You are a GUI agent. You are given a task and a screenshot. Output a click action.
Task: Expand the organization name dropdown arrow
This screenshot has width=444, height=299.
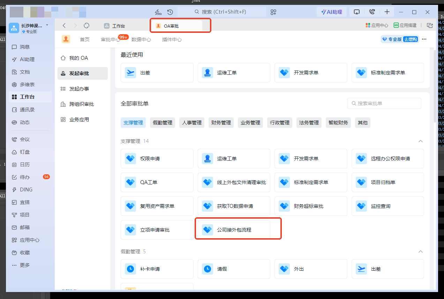(47, 25)
